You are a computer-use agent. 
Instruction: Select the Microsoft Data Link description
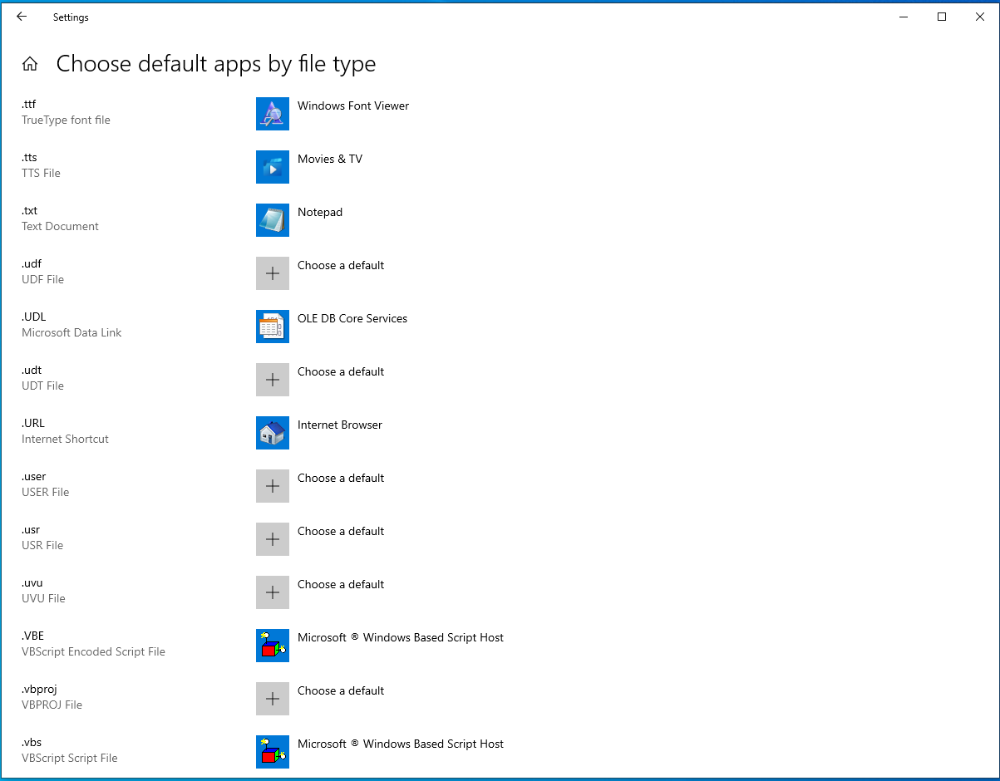coord(71,332)
